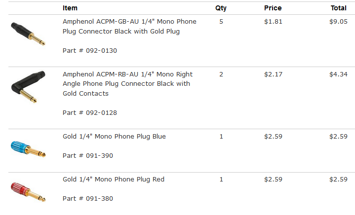Click the Total column header

point(339,8)
